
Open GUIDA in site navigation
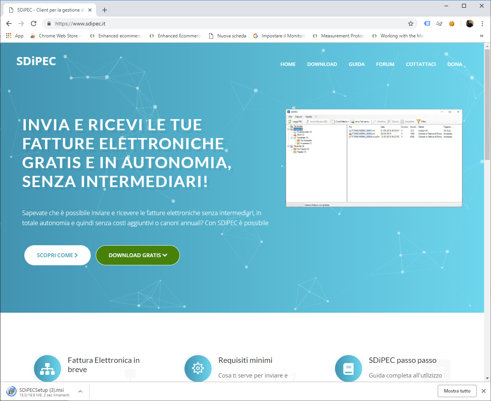pyautogui.click(x=357, y=64)
